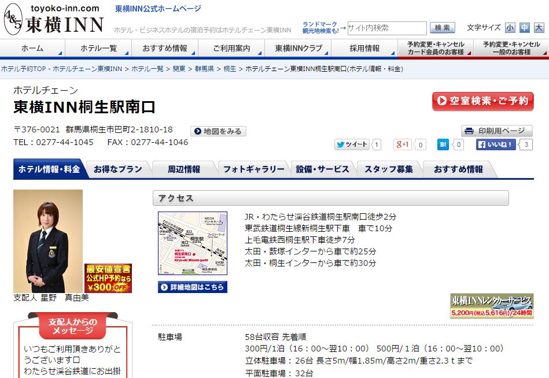
Task: Click the Facebook いいね! button
Action: click(x=496, y=144)
